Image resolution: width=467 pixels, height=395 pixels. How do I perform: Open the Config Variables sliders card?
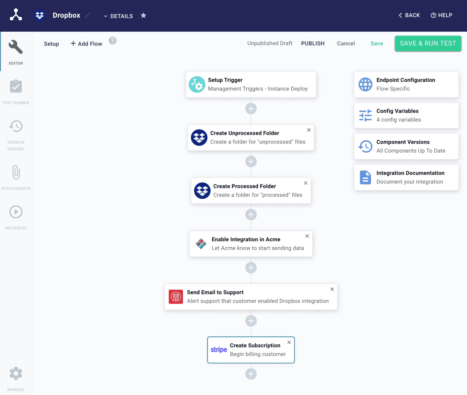[406, 115]
